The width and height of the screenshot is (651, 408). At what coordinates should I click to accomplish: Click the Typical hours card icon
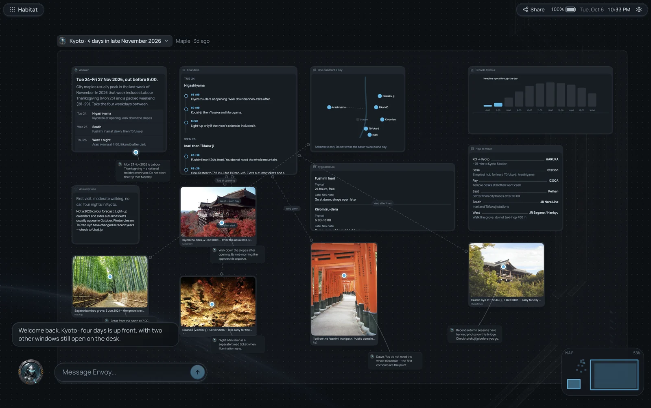[x=315, y=167]
